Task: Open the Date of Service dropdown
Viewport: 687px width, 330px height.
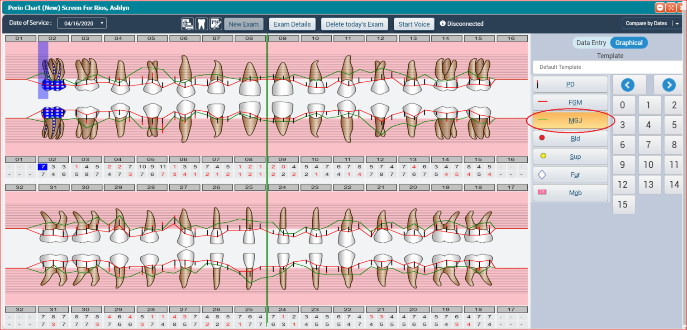Action: (82, 24)
